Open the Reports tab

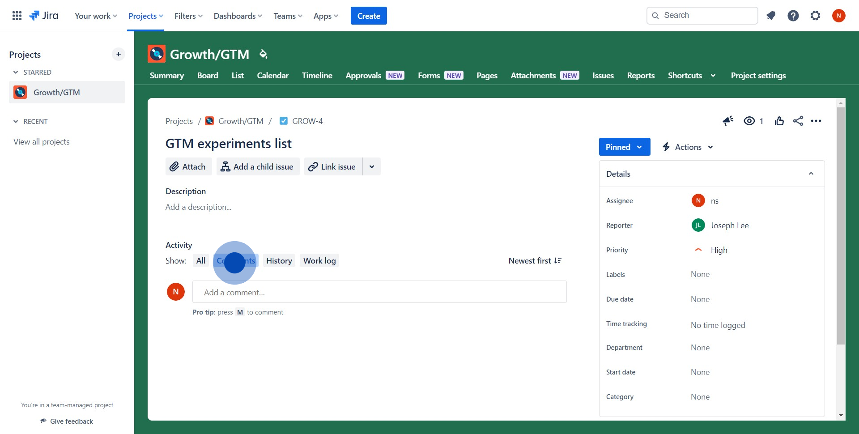641,76
